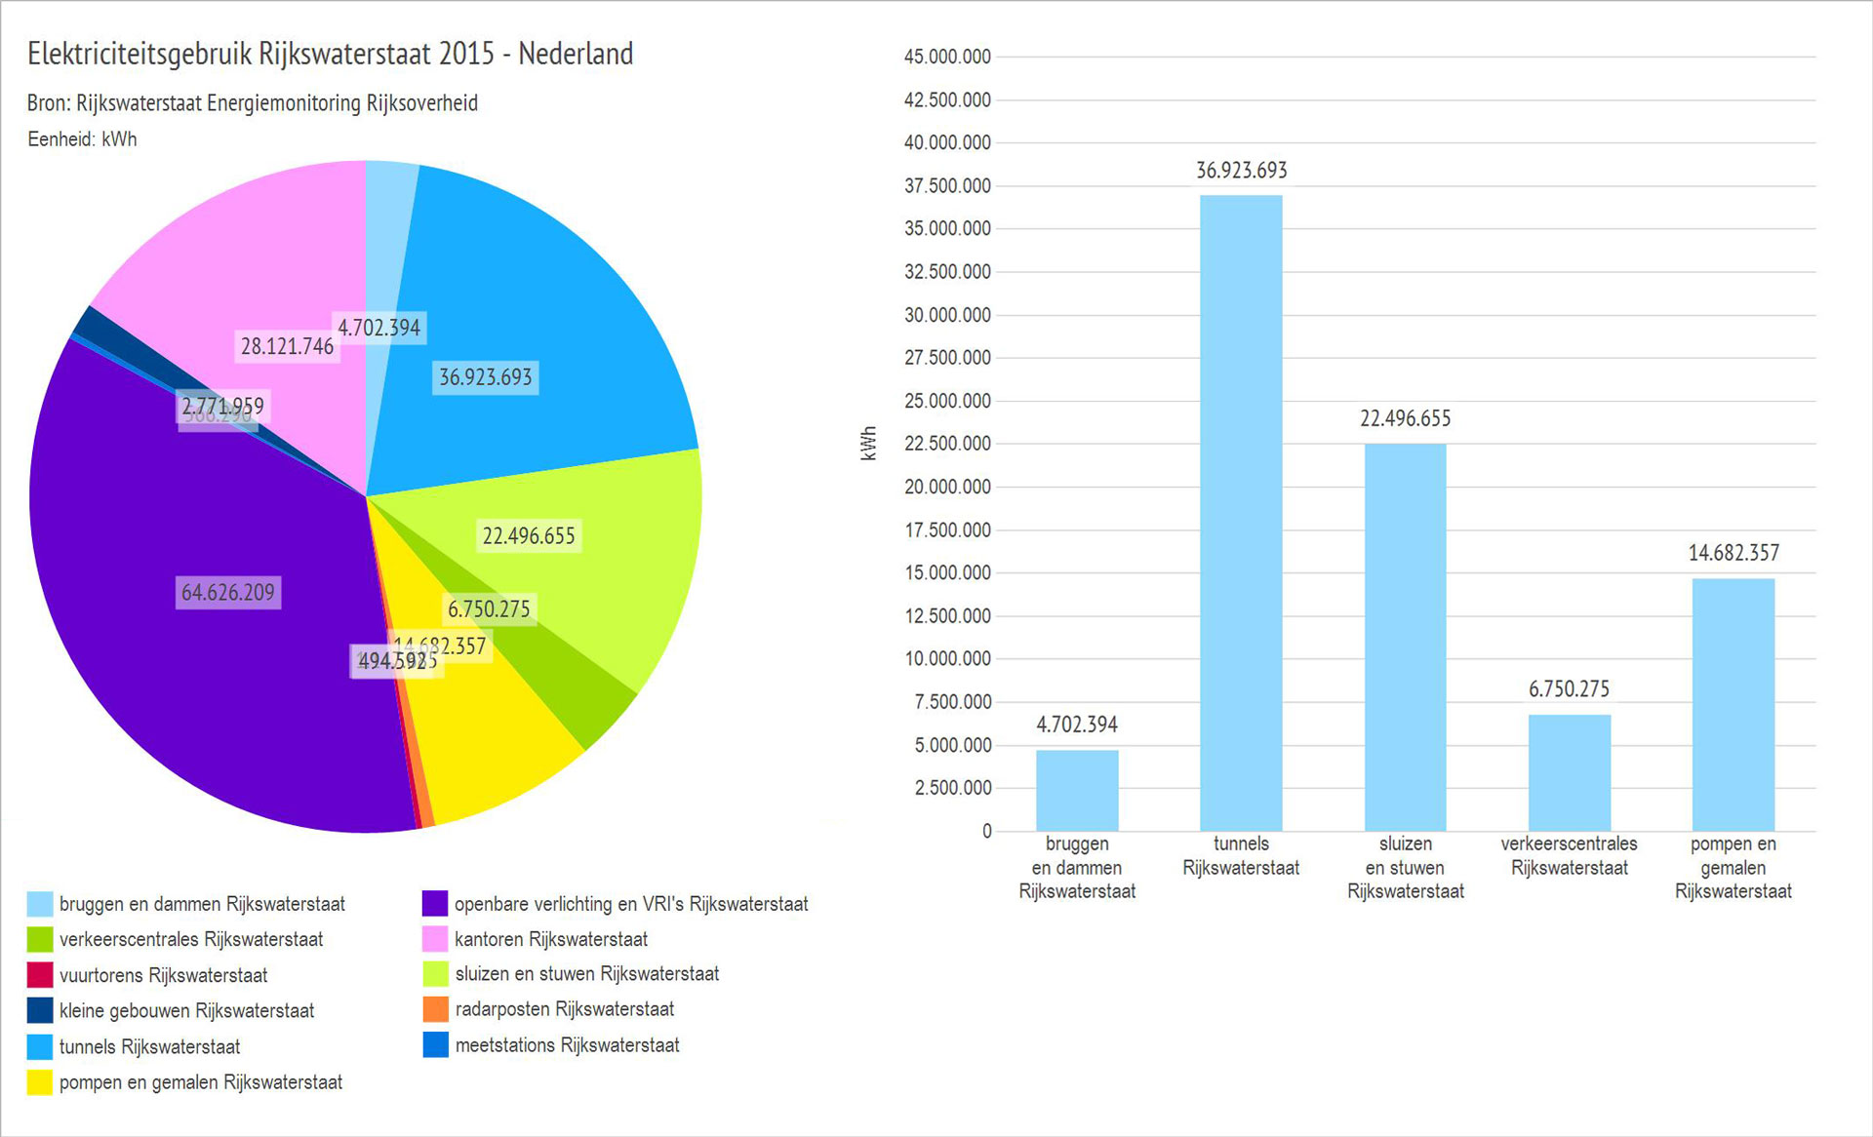The width and height of the screenshot is (1873, 1137).
Task: Click the bruggen en dammen bar
Action: [x=1077, y=790]
